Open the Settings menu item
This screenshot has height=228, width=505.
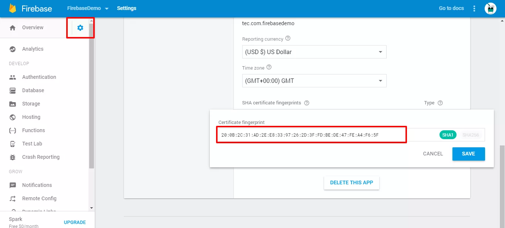(x=127, y=8)
